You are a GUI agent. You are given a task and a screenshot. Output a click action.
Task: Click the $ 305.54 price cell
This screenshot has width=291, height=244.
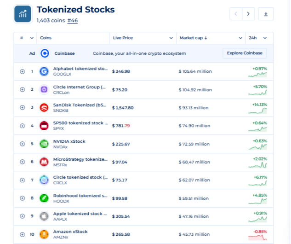(121, 216)
